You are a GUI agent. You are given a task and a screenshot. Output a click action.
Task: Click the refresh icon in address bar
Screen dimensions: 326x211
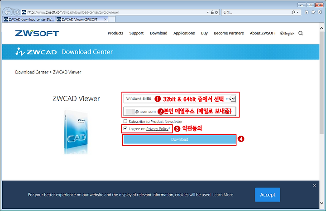[216, 12]
